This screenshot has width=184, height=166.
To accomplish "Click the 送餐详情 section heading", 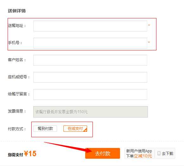I will 17,11.
